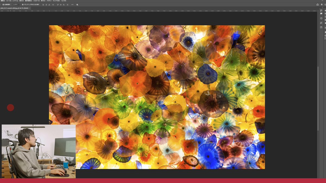Open the three-dots more align options

[x=72, y=5]
